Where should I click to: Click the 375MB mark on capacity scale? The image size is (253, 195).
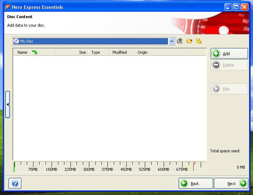(107, 169)
